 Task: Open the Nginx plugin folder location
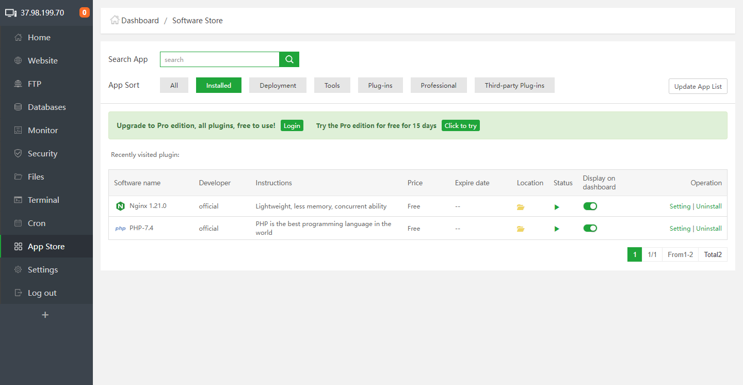[521, 206]
